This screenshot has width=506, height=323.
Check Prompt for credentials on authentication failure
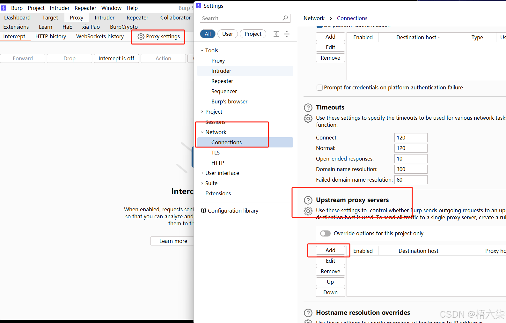[x=319, y=87]
